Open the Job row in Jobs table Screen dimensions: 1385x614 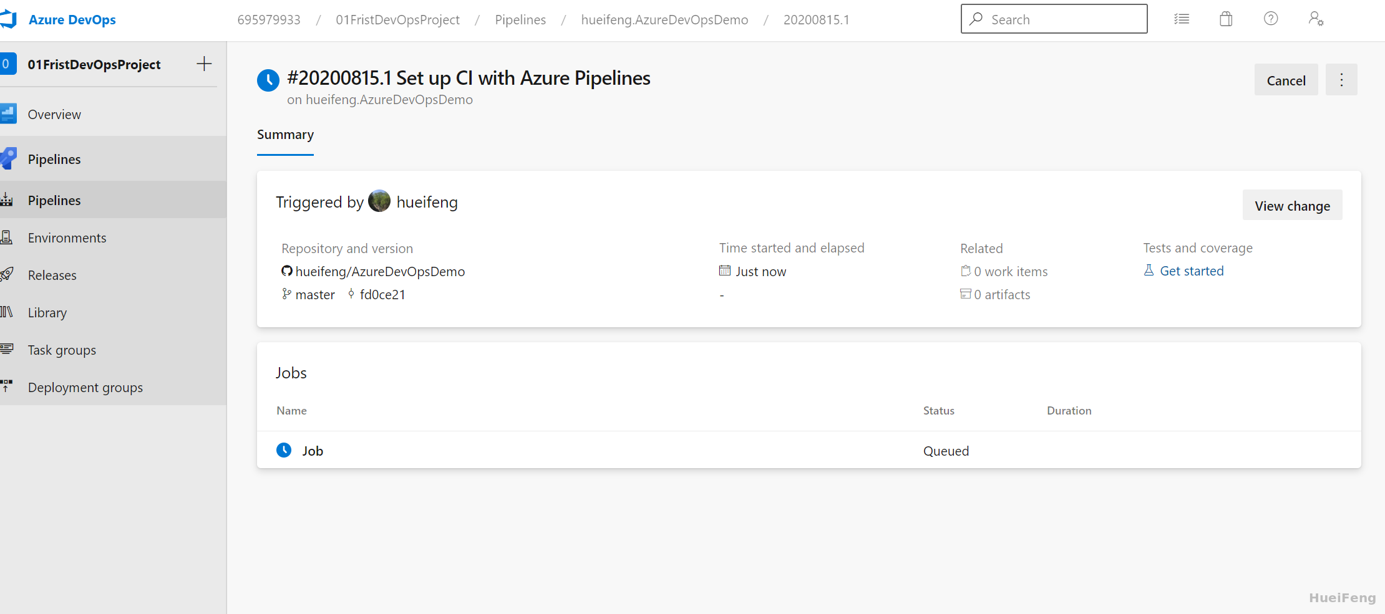click(809, 450)
